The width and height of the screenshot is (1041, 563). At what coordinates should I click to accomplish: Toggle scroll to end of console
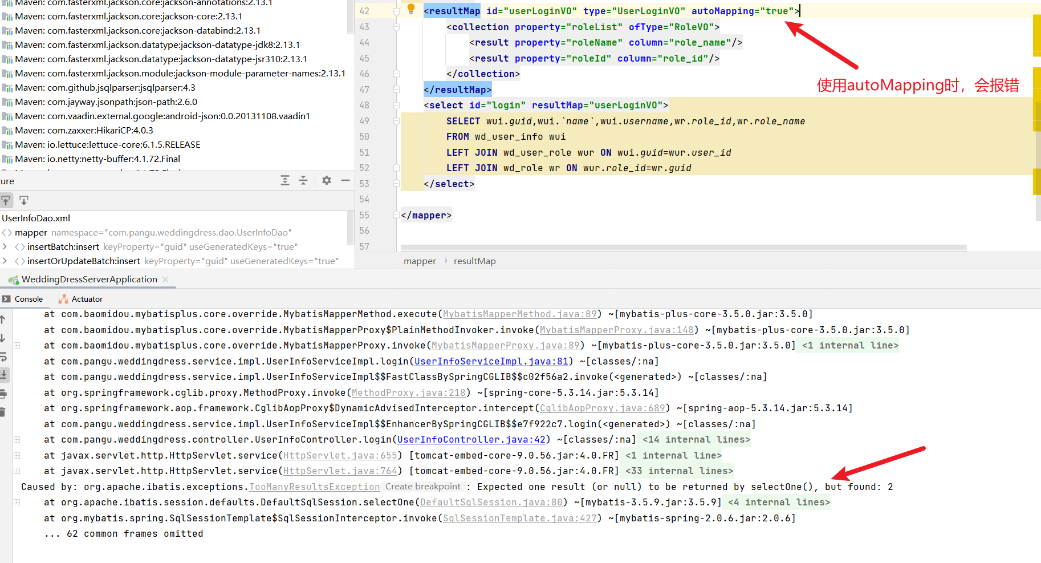click(x=3, y=375)
